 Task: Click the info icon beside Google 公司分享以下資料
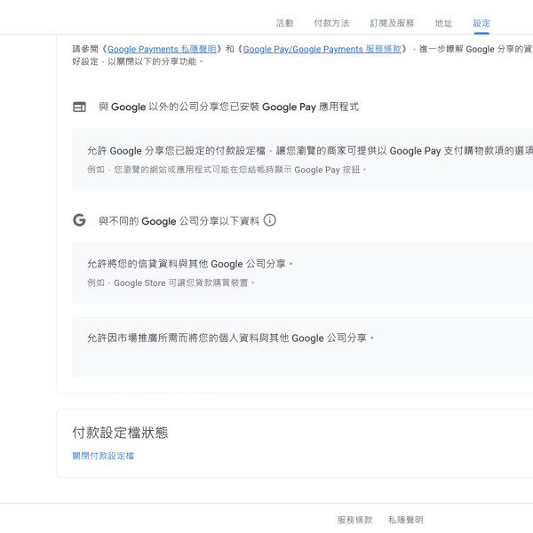pos(270,220)
